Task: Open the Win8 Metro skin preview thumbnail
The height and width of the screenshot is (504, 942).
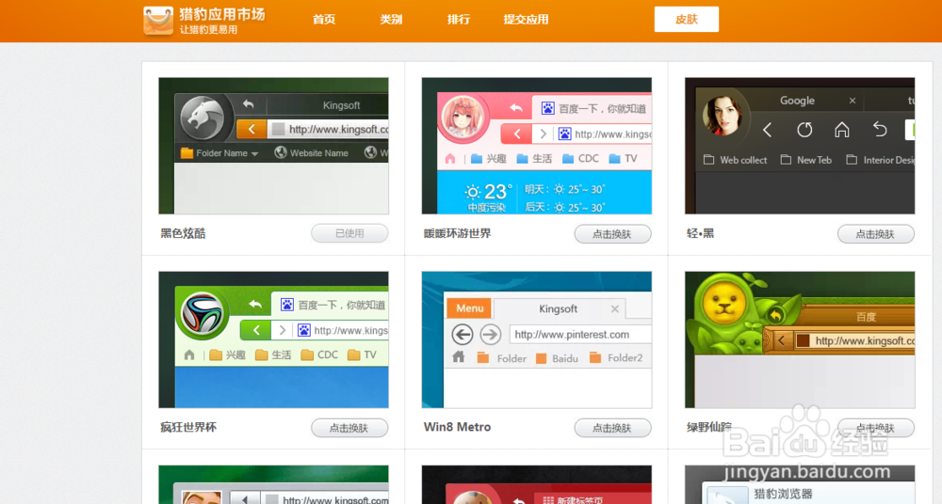Action: click(537, 339)
